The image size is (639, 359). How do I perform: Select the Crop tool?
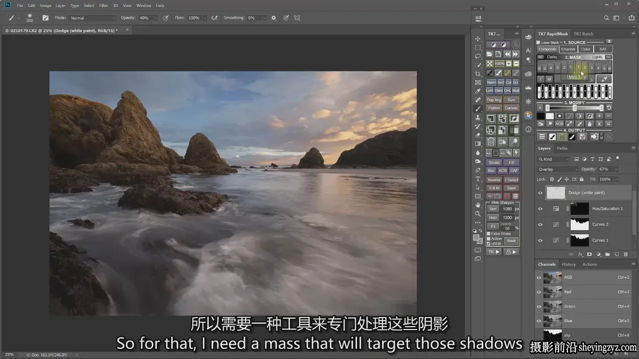coord(478,74)
